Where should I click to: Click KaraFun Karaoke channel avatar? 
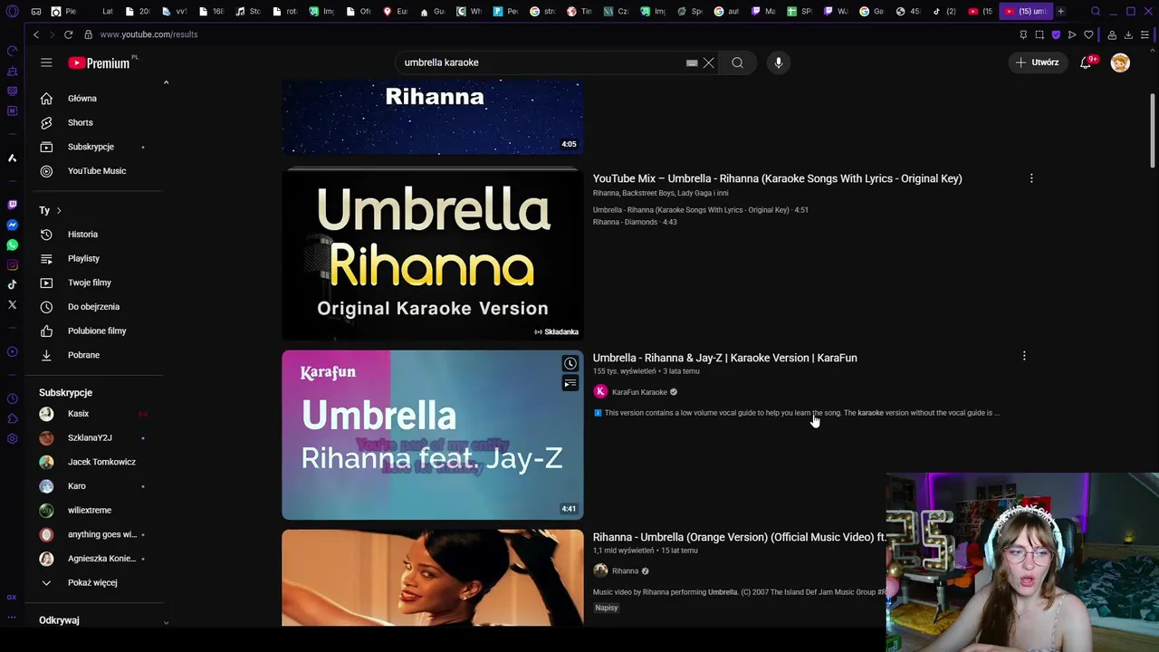coord(600,391)
